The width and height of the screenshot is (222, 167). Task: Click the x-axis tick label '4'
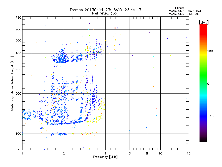[x=105, y=153]
